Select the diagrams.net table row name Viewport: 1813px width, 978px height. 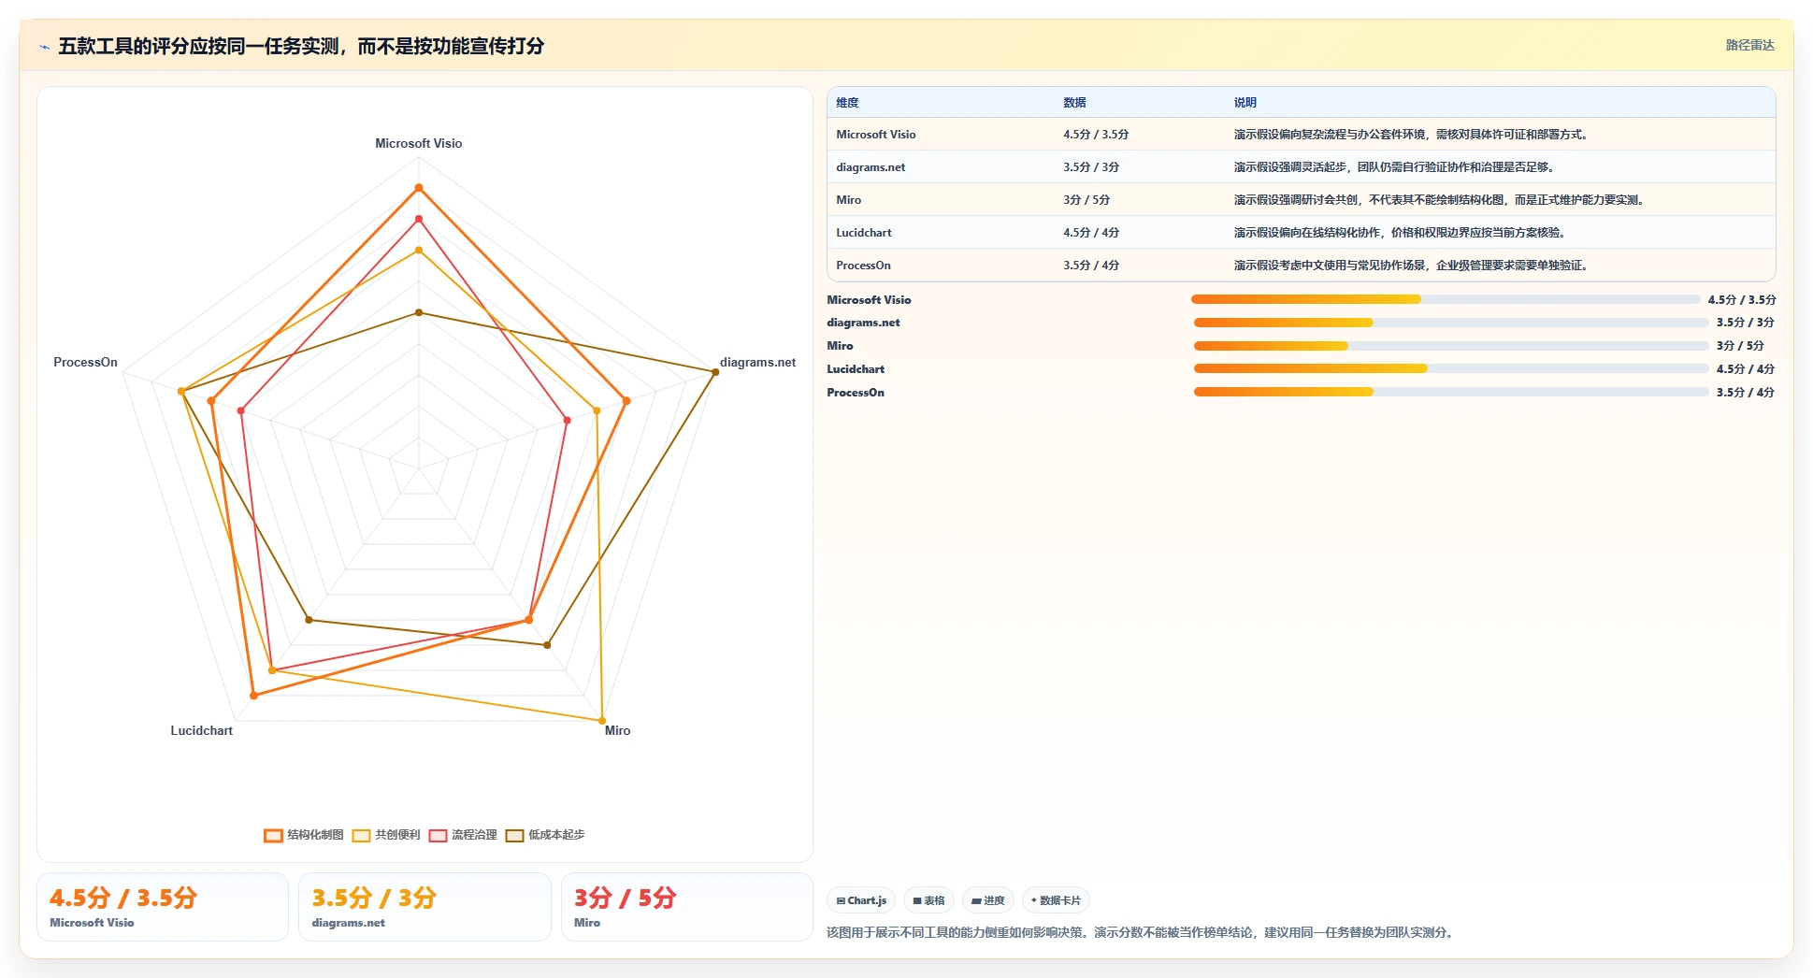871,167
